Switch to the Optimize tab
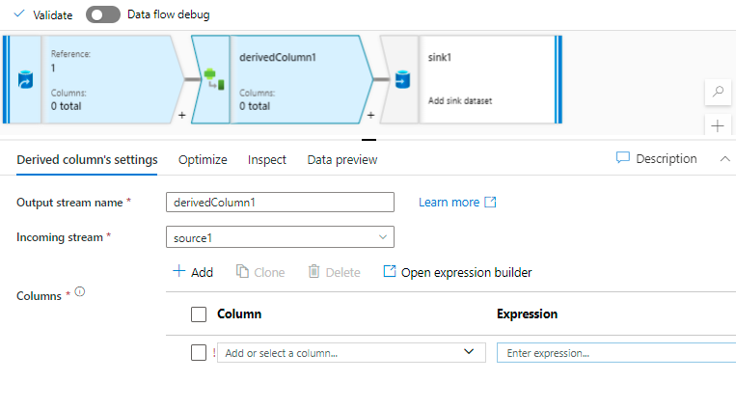This screenshot has height=409, width=736. [203, 160]
